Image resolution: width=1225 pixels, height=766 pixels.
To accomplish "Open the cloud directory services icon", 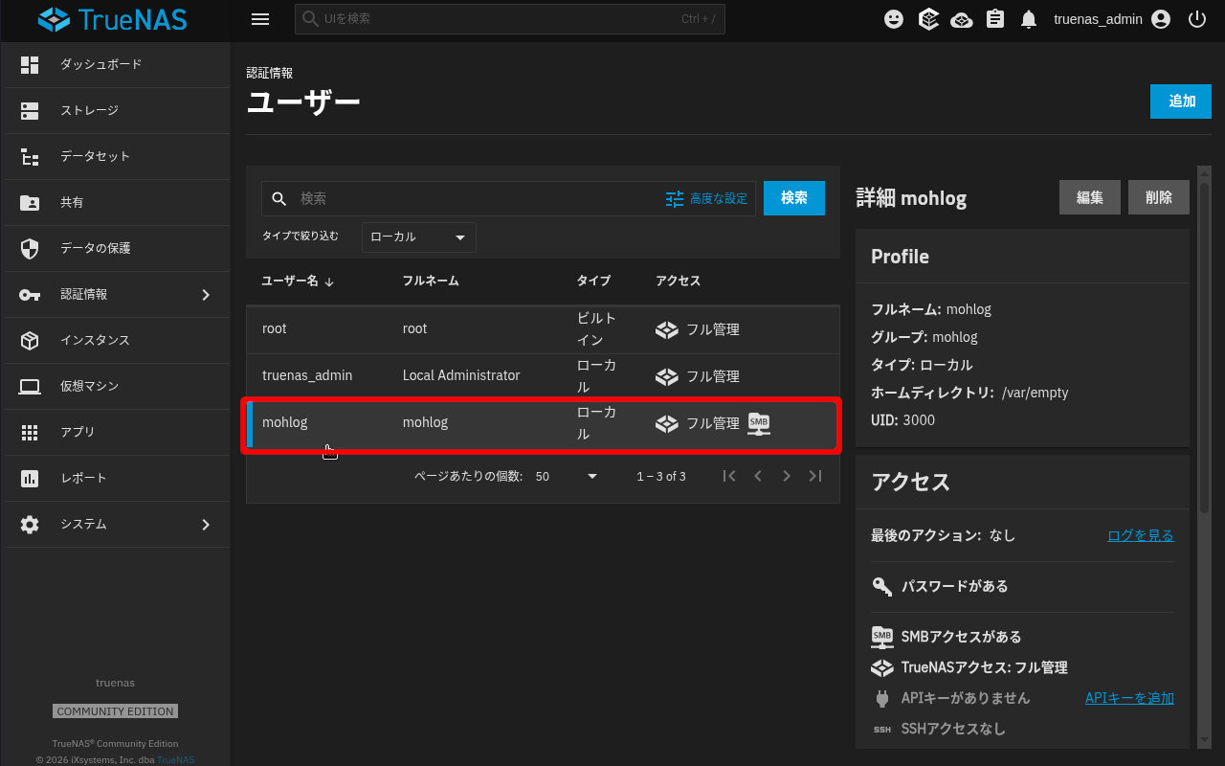I will [x=961, y=19].
